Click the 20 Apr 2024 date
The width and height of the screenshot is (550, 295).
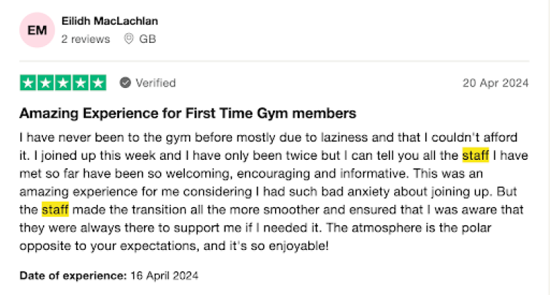495,83
